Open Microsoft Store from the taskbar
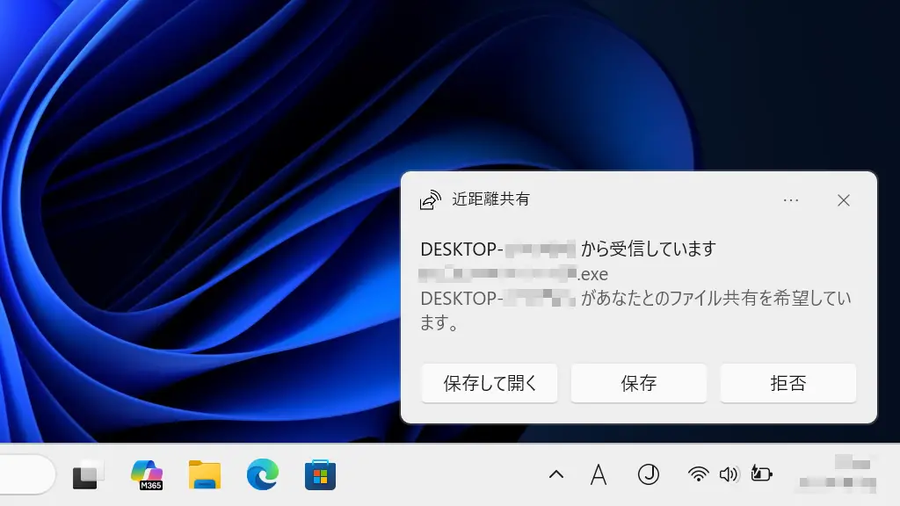 coord(320,475)
